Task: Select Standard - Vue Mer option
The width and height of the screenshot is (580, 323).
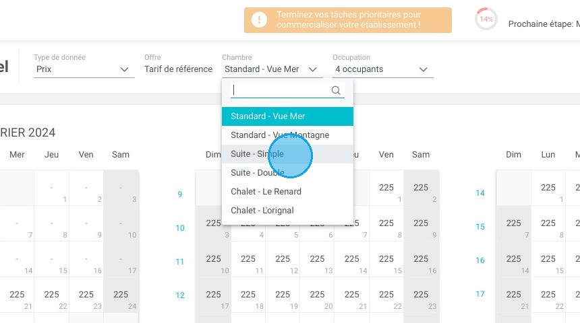Action: click(x=287, y=116)
